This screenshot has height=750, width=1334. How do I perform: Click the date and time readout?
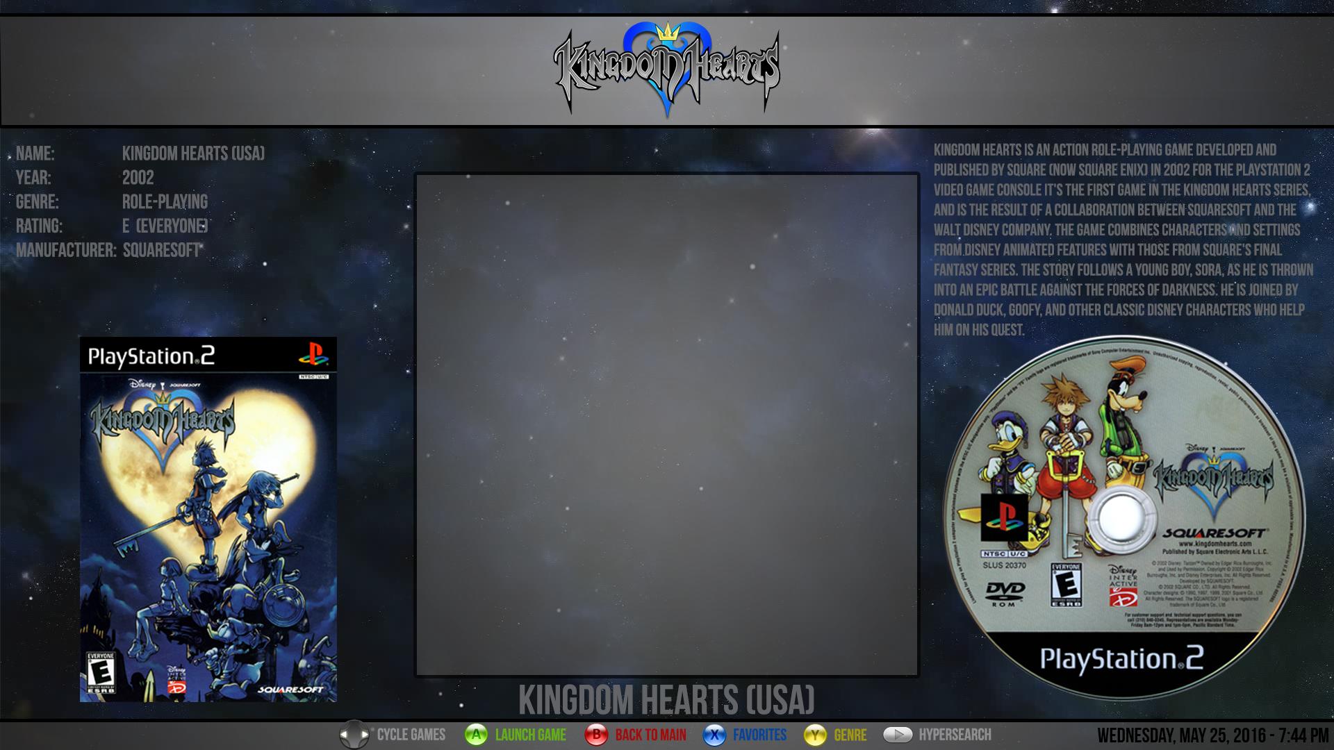(x=1212, y=735)
